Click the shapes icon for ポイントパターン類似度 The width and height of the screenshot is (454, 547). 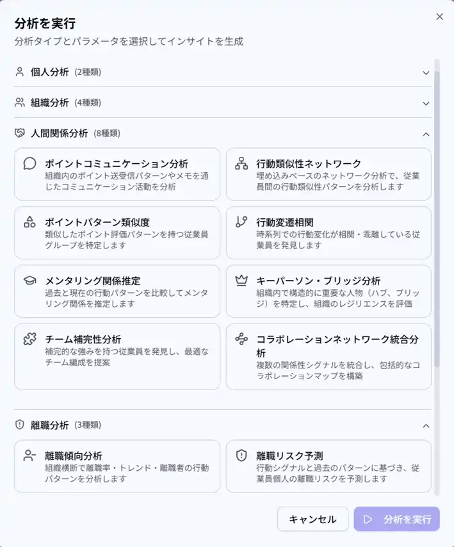[x=29, y=222]
